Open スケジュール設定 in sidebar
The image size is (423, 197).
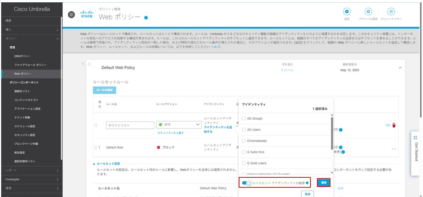pos(25,126)
